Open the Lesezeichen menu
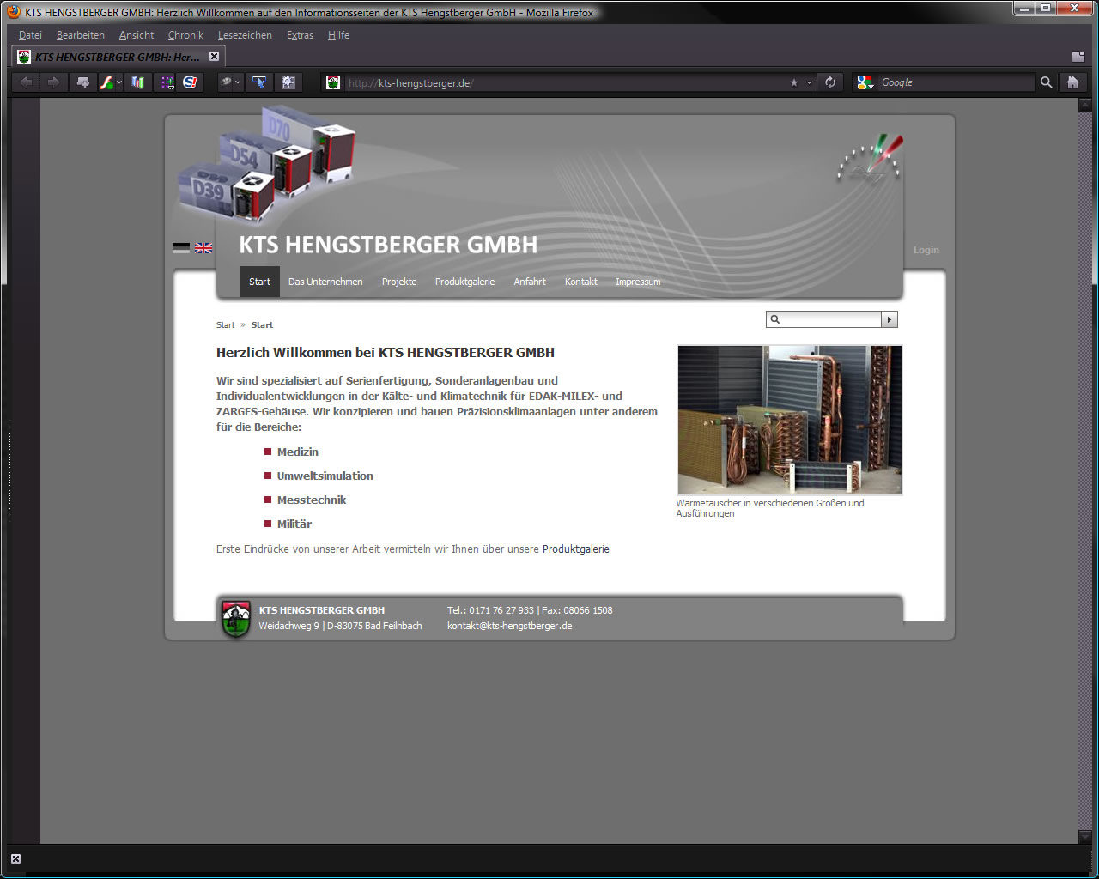Viewport: 1099px width, 879px height. pos(245,35)
